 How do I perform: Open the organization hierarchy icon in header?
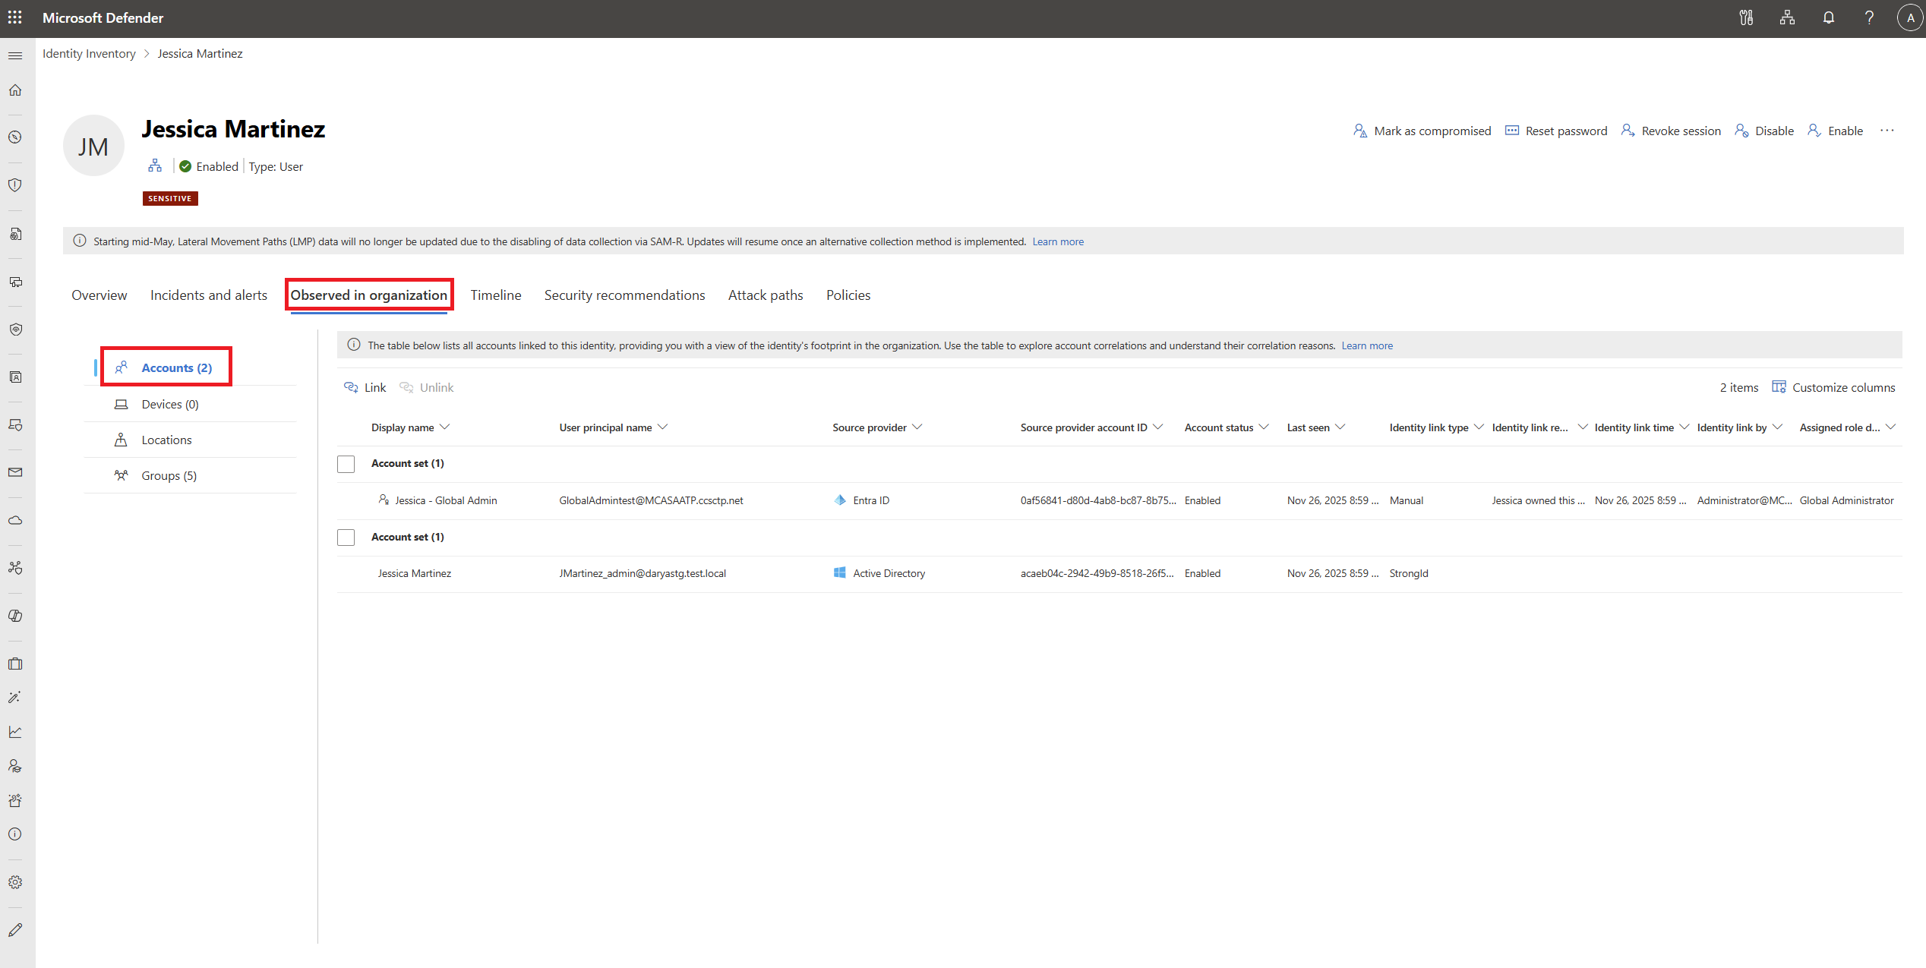point(1787,17)
